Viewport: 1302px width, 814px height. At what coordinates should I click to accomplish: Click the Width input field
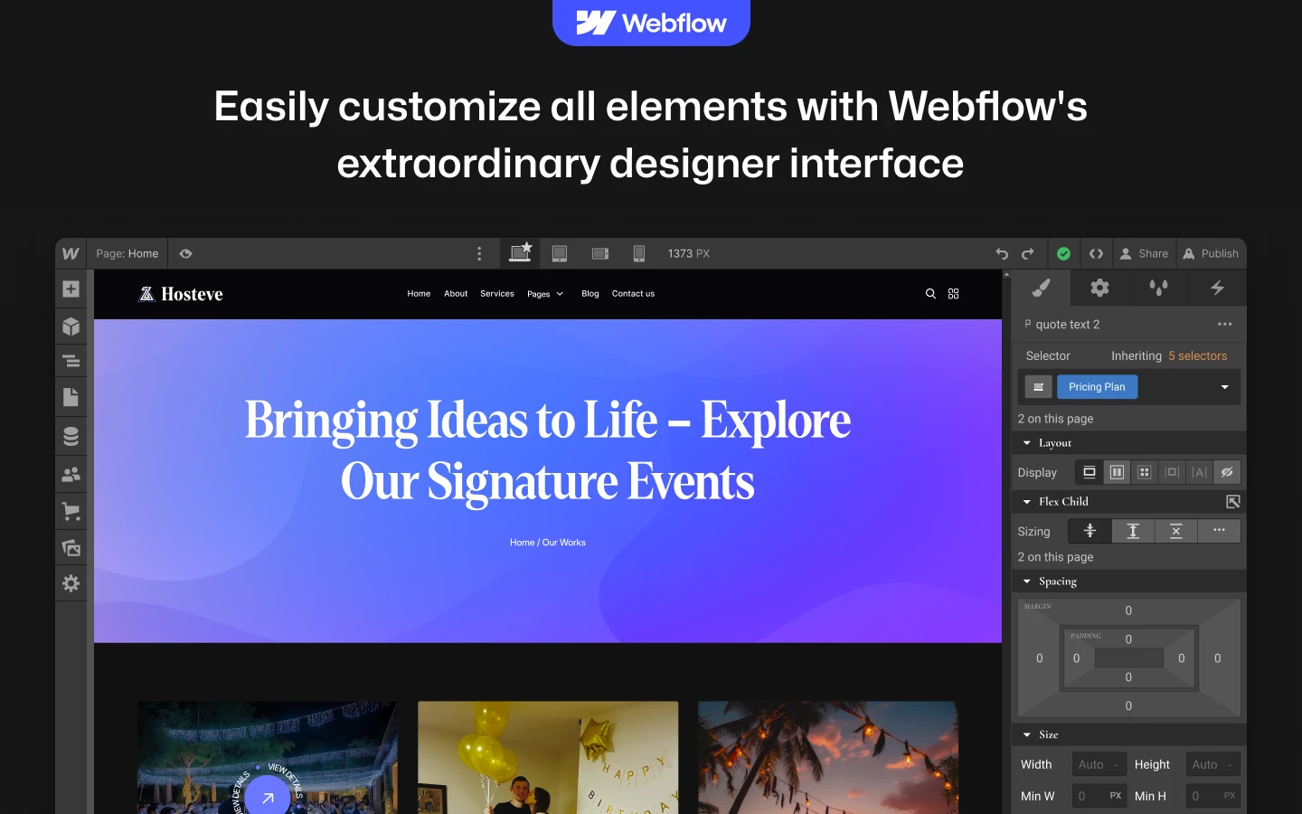pyautogui.click(x=1098, y=764)
